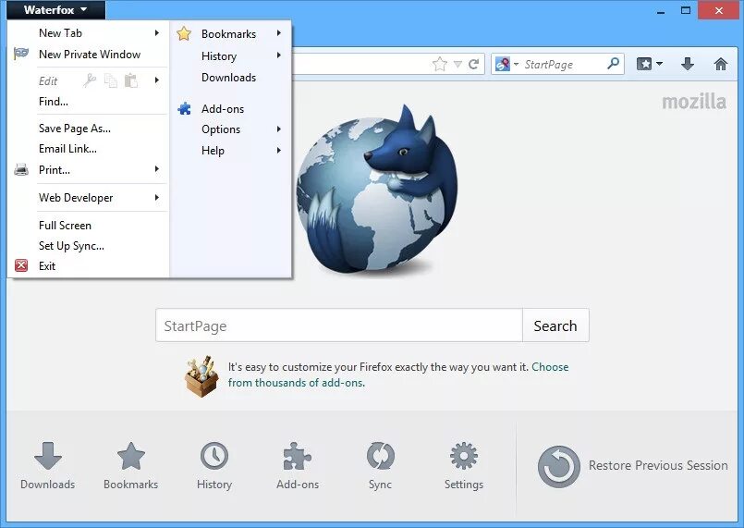Click the main StartPage search box

tap(339, 325)
